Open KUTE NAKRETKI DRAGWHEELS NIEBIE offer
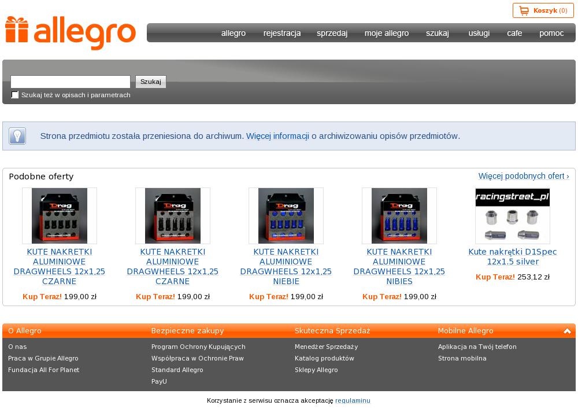The width and height of the screenshot is (578, 412). coord(286,267)
